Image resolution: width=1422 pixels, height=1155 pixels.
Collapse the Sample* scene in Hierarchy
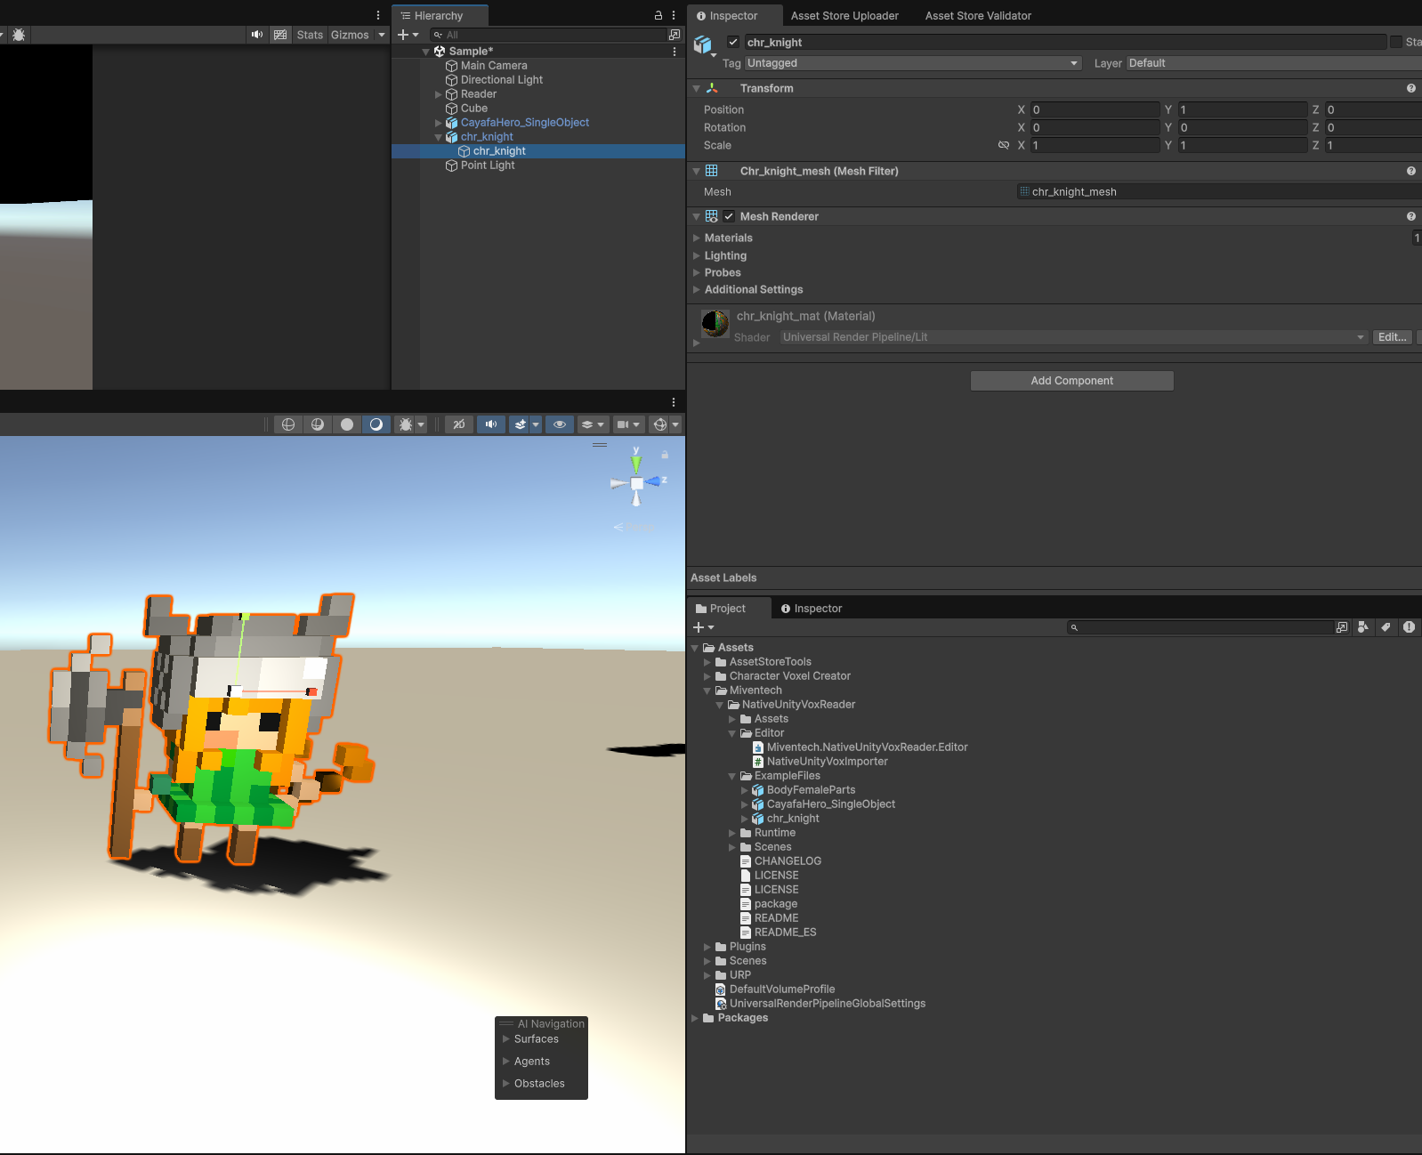[426, 52]
